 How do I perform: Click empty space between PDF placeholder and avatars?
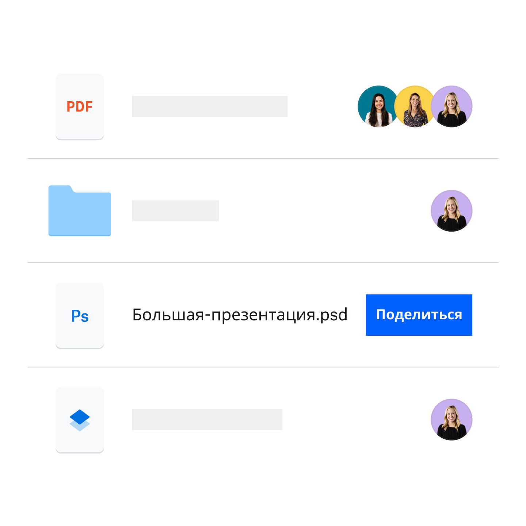[323, 106]
